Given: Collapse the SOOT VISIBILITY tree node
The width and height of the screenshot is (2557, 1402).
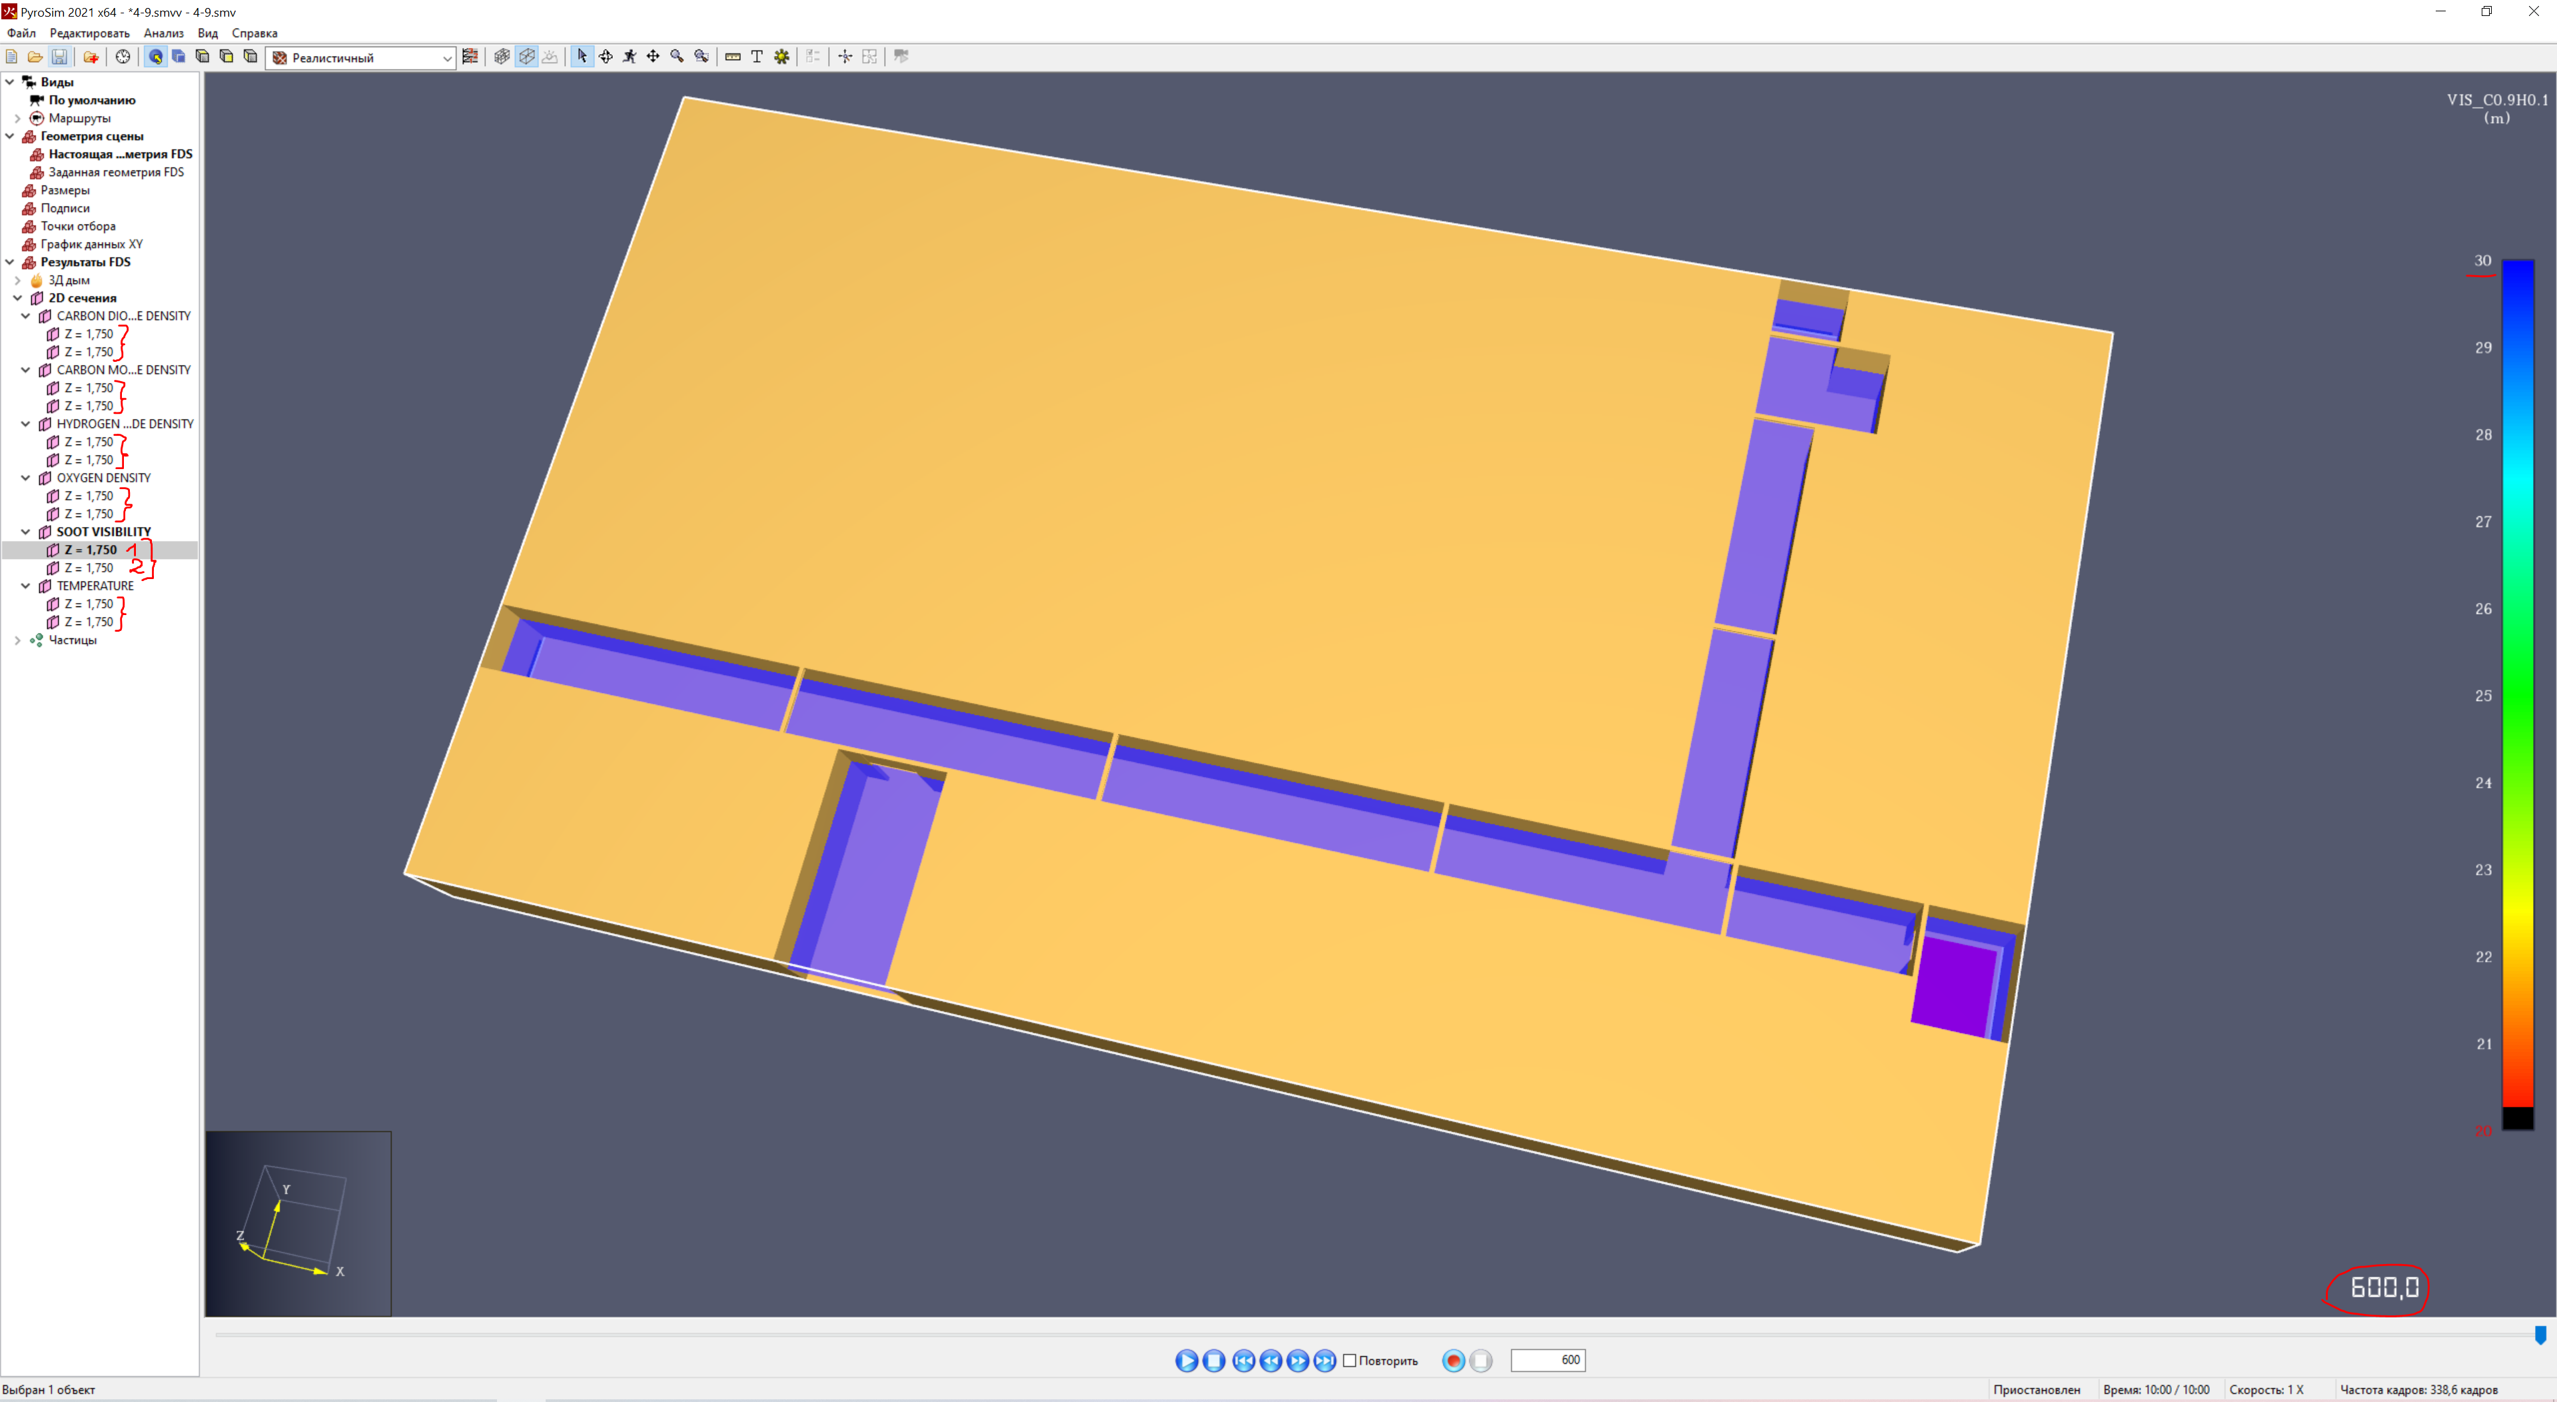Looking at the screenshot, I should tap(26, 532).
